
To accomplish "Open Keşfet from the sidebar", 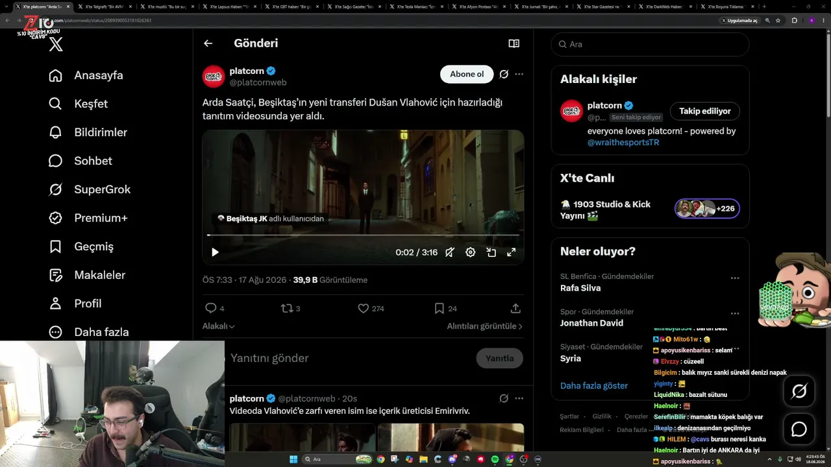I will point(78,104).
